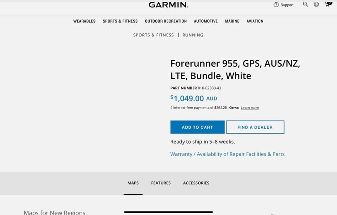Image resolution: width=337 pixels, height=215 pixels.
Task: Click the Support question mark icon
Action: (276, 5)
